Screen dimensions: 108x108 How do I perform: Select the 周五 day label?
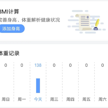[86, 99]
